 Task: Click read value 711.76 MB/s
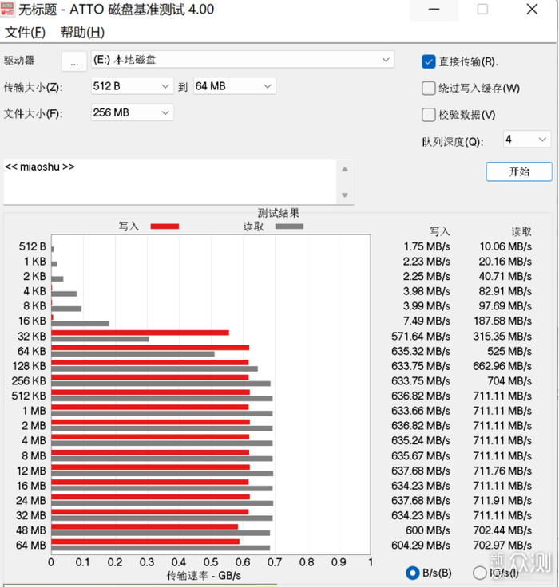point(502,471)
